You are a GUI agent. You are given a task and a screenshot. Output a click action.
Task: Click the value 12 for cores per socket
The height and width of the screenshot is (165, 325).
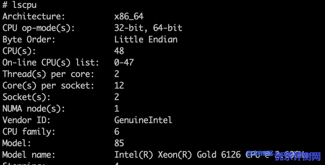tap(119, 86)
